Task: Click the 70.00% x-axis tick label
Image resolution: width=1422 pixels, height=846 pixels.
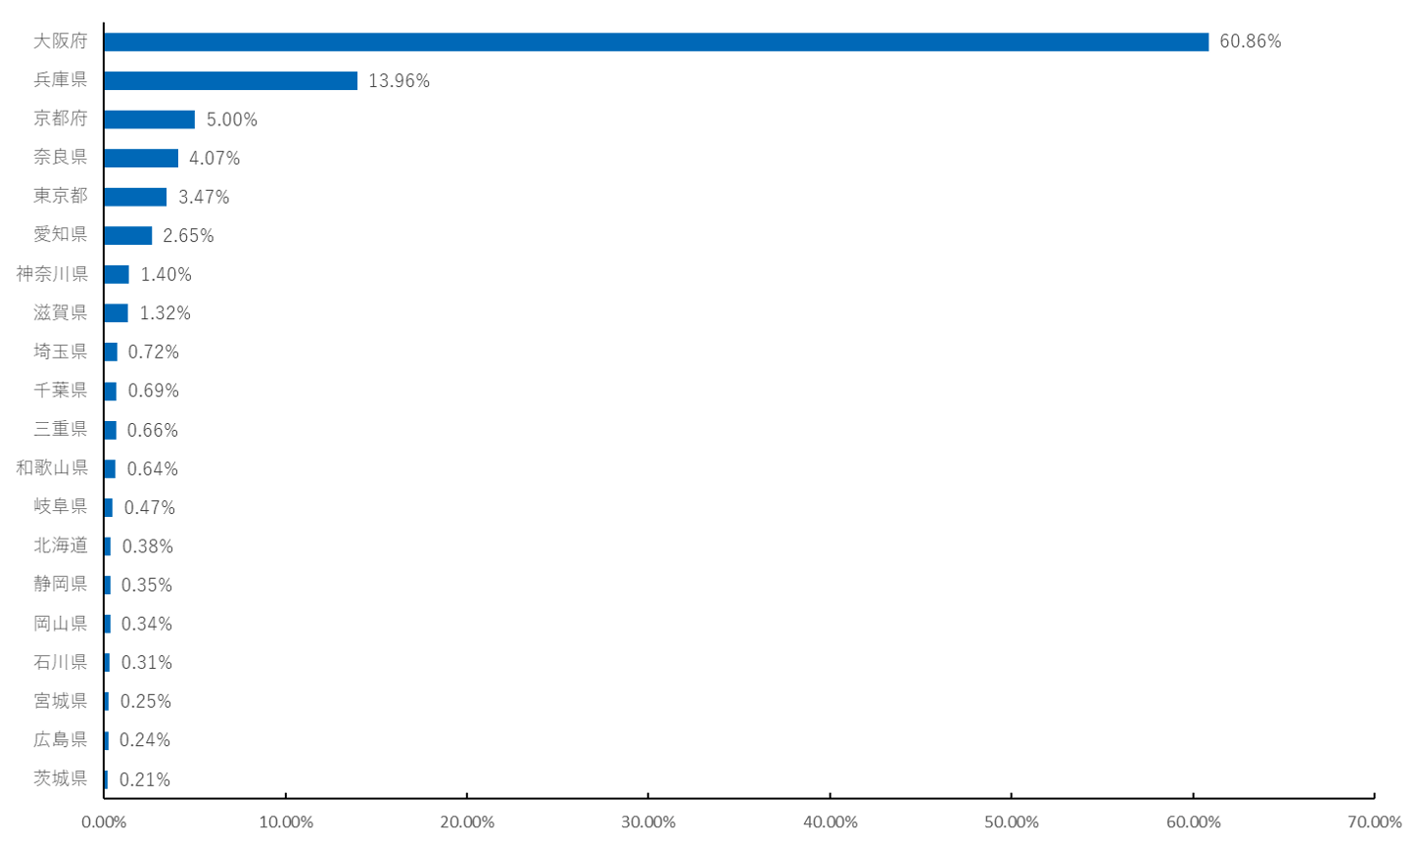Action: coord(1374,822)
